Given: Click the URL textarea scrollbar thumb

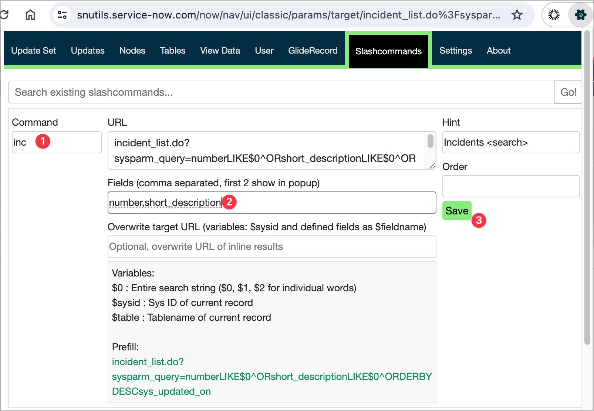Looking at the screenshot, I should pos(431,141).
